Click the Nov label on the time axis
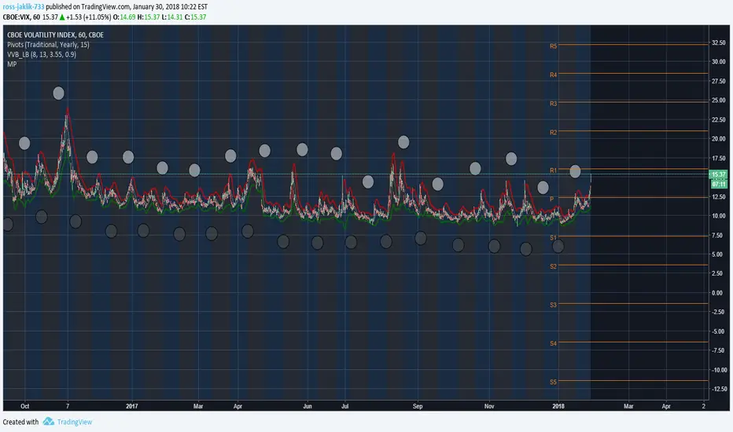Screen dimensions: 733x432 [489, 406]
